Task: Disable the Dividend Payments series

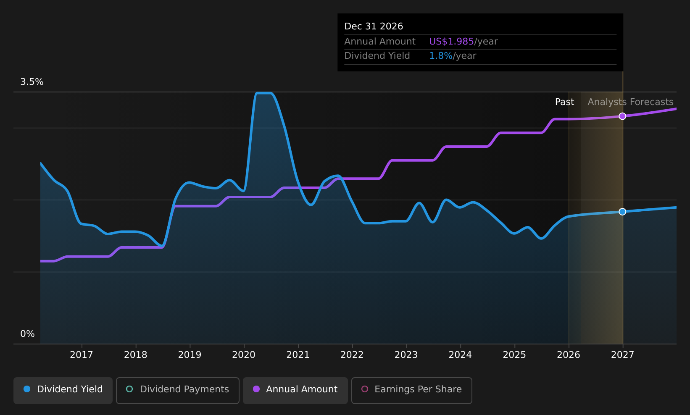Action: (177, 389)
